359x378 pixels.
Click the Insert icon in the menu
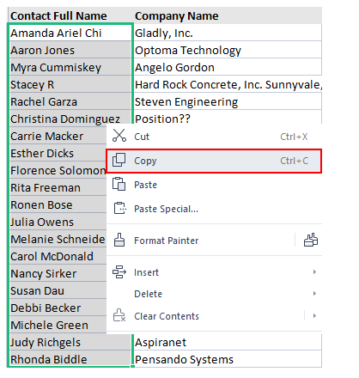point(119,271)
